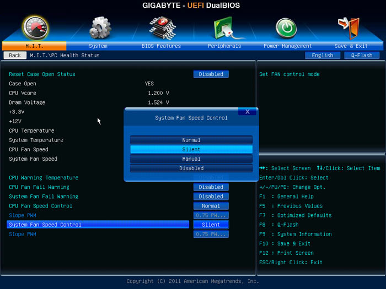Click the 'F7 : Optimized Defaults' help line

[x=296, y=215]
